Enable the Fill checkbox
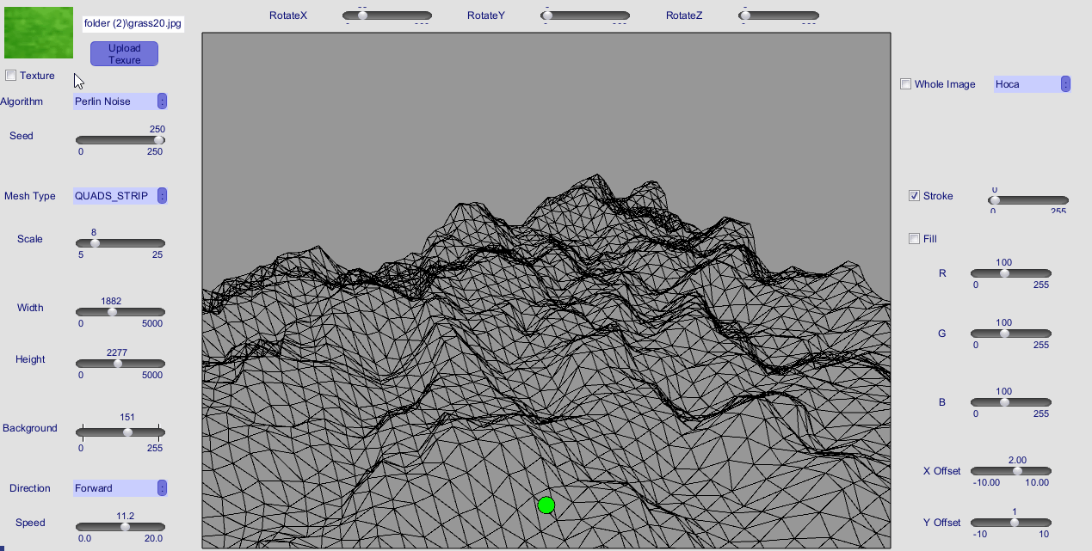Screen dimensions: 1092x551 click(x=914, y=239)
